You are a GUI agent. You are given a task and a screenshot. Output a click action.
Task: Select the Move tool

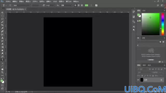coord(2,13)
